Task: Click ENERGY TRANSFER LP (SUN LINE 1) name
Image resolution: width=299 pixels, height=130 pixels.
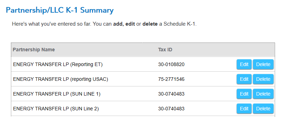Action: pos(57,94)
